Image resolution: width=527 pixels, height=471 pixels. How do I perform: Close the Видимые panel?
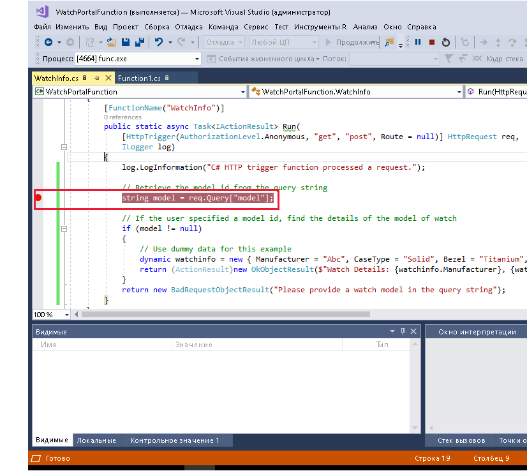pos(413,331)
